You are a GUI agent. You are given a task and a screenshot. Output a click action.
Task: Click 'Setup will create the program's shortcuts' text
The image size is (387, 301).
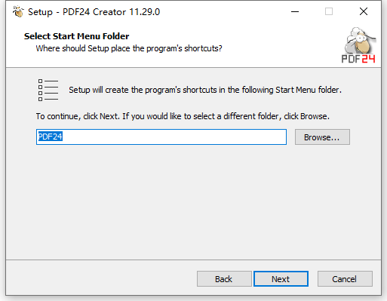pyautogui.click(x=205, y=90)
